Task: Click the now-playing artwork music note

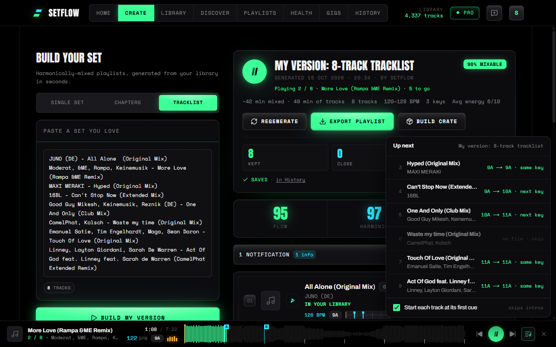Action: [x=15, y=334]
